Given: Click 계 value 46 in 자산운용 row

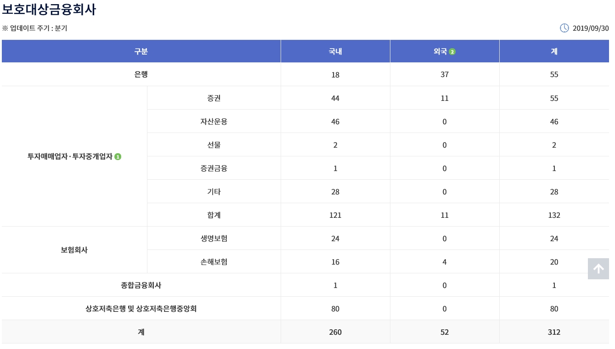Looking at the screenshot, I should [x=554, y=122].
